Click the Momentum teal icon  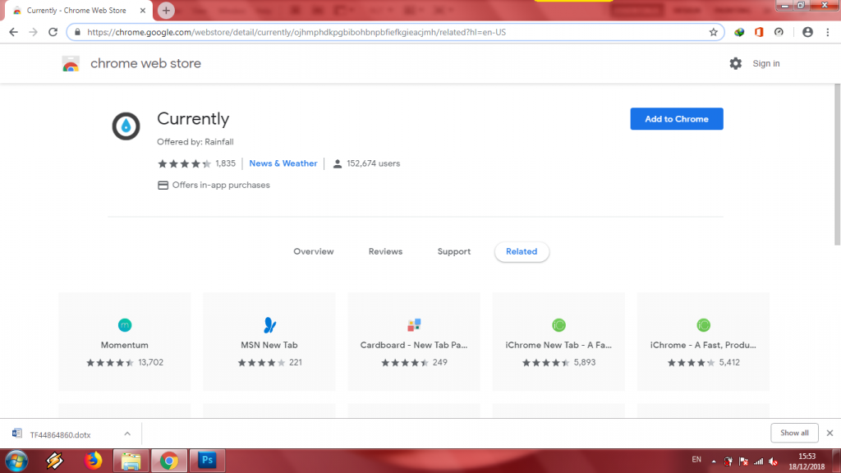[x=125, y=325]
